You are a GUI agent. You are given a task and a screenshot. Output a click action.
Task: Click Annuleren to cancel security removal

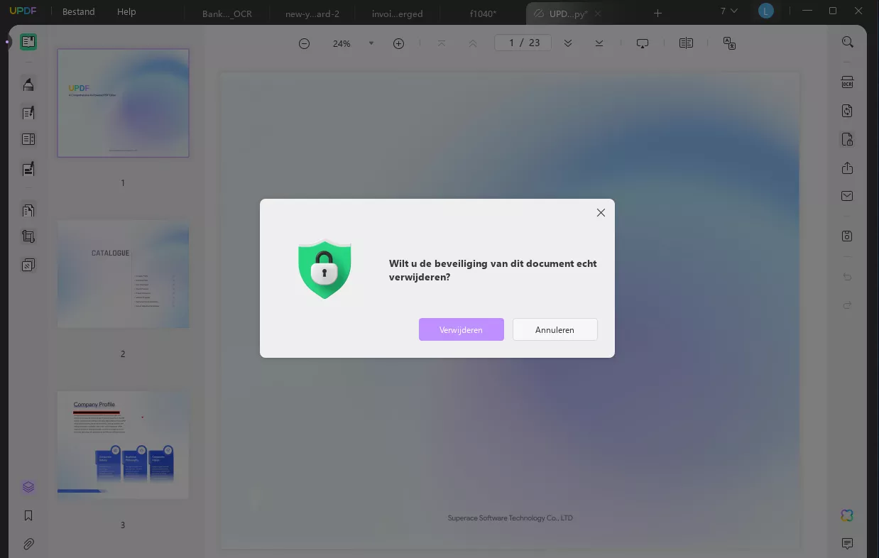click(555, 329)
